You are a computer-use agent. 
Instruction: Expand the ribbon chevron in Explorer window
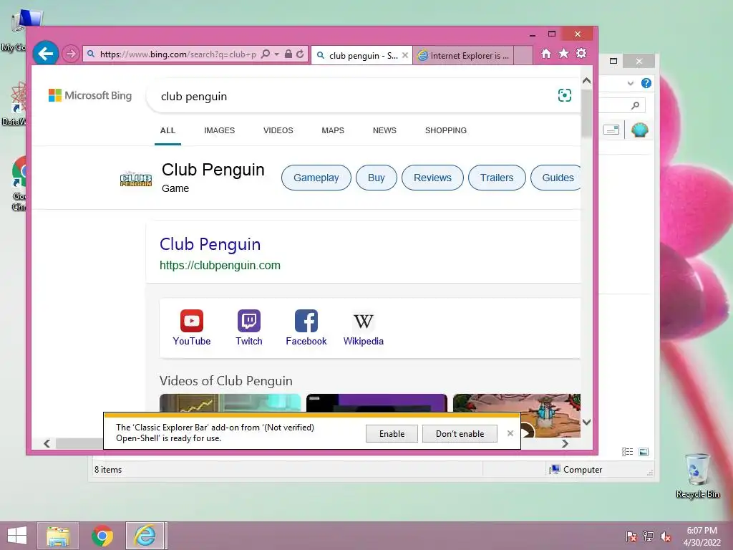tap(631, 83)
